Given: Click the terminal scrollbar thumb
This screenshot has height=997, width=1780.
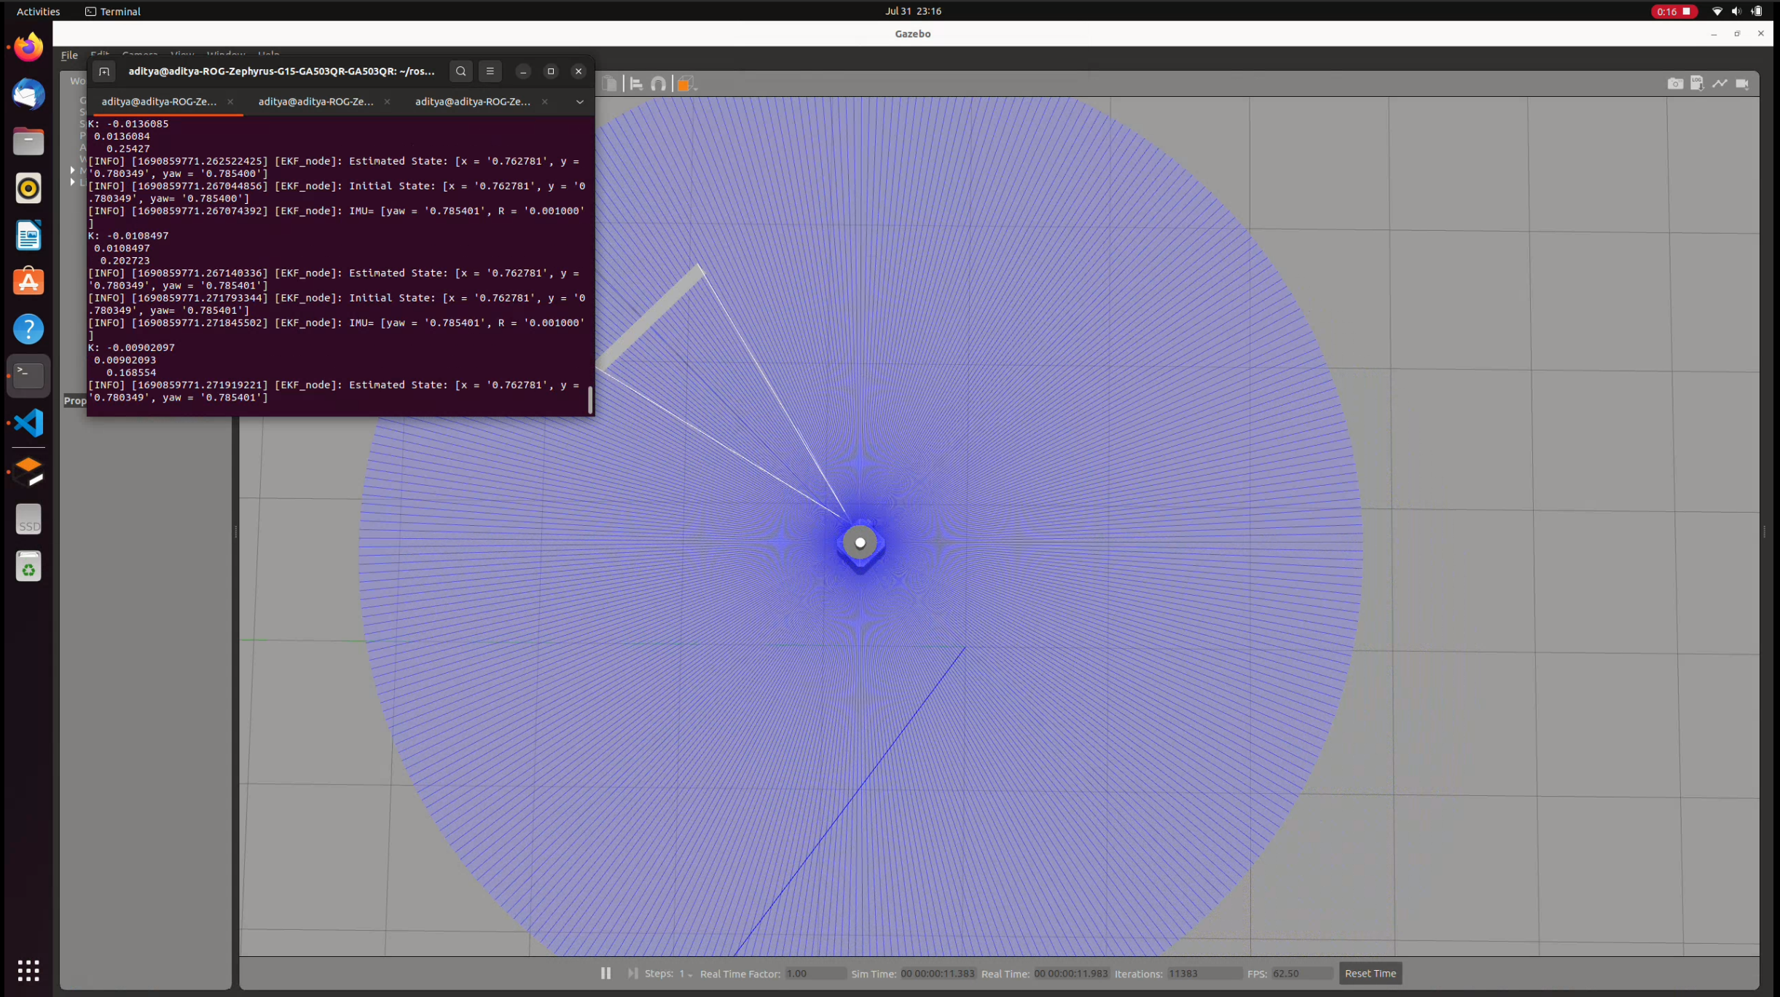Looking at the screenshot, I should click(589, 400).
